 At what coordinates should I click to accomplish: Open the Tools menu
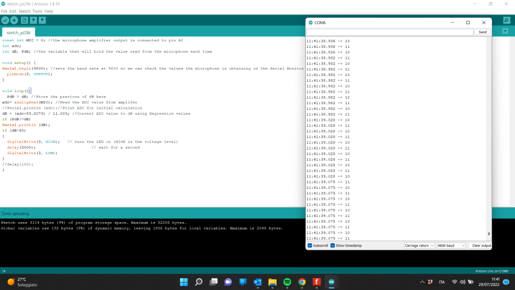click(x=37, y=11)
